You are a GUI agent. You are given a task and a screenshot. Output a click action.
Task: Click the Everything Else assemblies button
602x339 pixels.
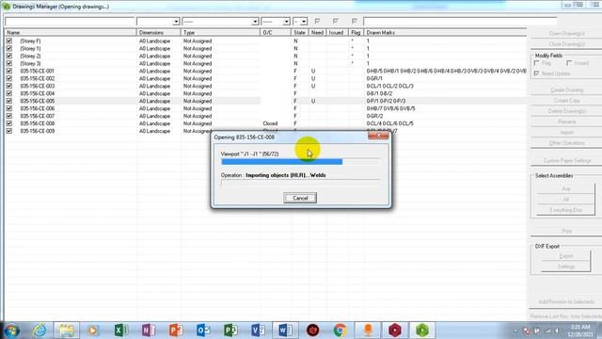pyautogui.click(x=566, y=210)
